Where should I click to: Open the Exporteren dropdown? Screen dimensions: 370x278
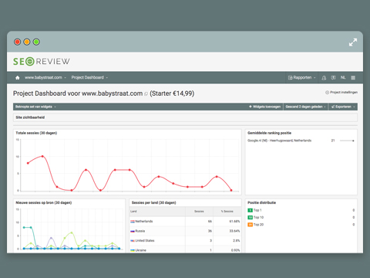(x=343, y=107)
